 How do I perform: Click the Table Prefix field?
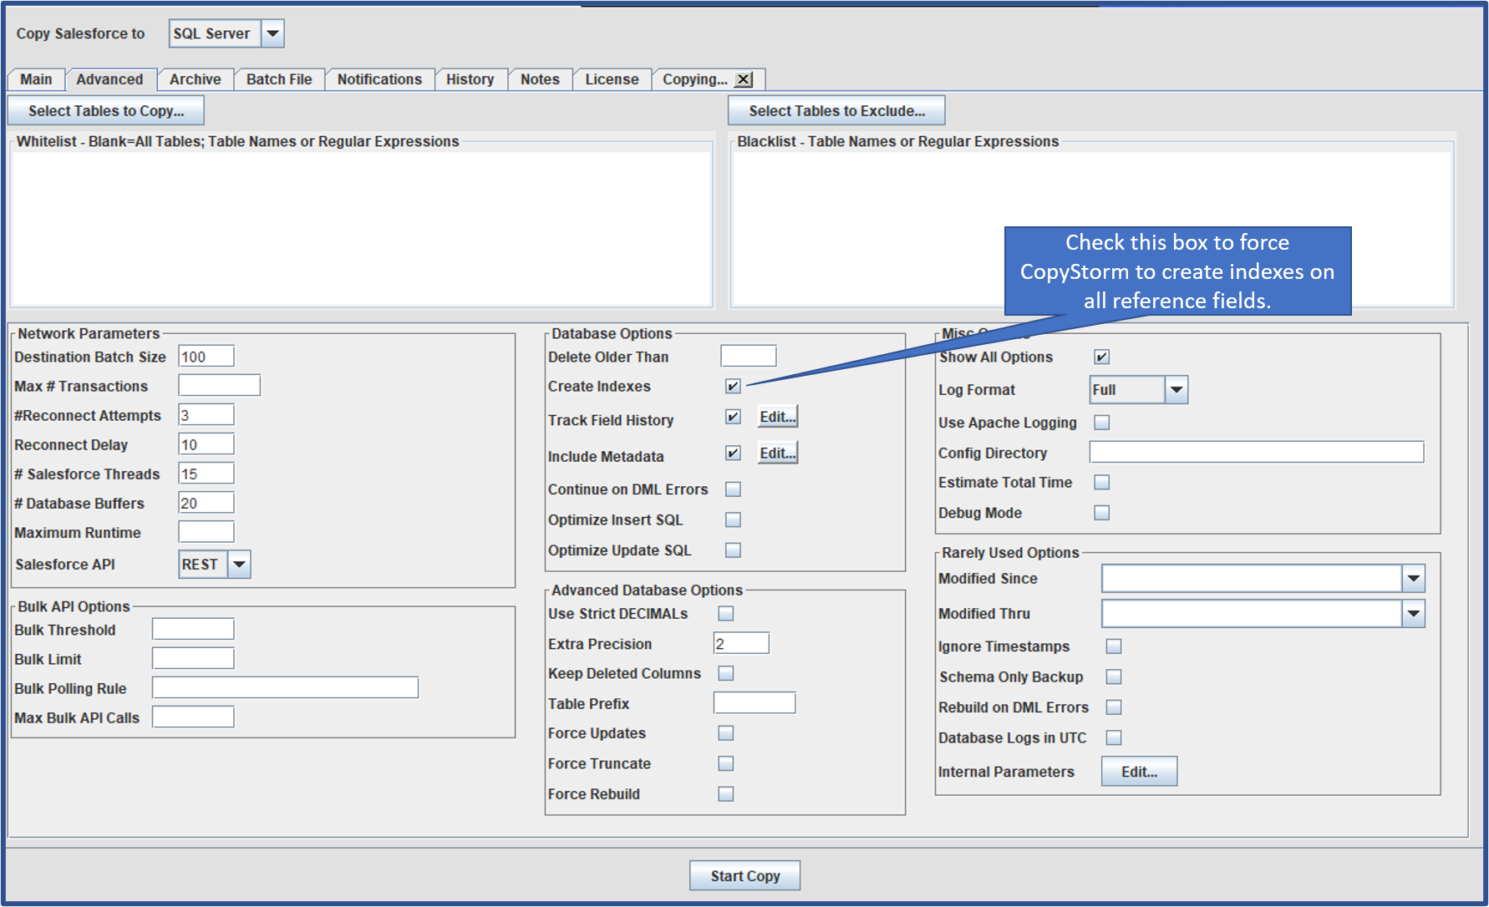tap(755, 703)
